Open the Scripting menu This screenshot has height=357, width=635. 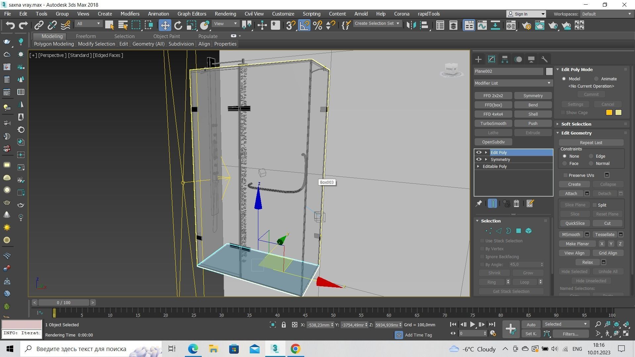coord(311,14)
